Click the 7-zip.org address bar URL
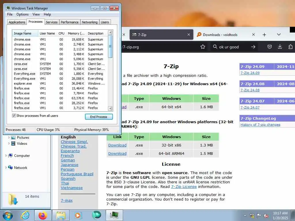 click(x=130, y=47)
